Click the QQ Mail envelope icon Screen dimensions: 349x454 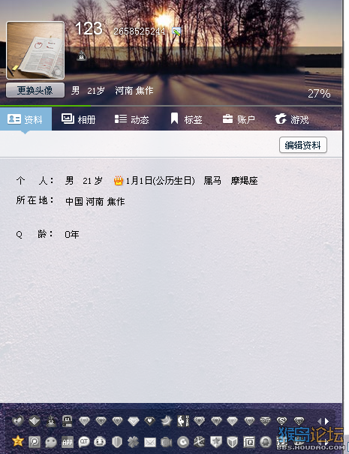point(150,442)
